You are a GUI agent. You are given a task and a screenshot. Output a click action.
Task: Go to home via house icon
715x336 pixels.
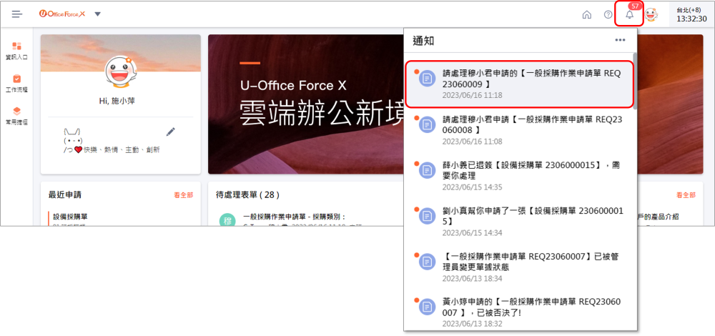(x=587, y=14)
